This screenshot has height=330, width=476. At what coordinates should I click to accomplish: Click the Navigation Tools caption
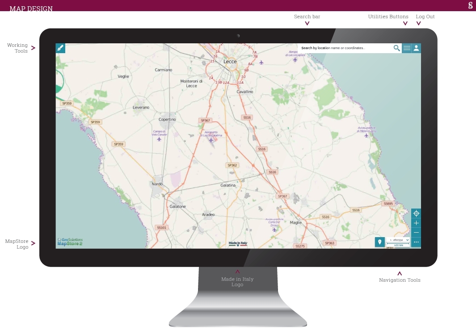[400, 280]
